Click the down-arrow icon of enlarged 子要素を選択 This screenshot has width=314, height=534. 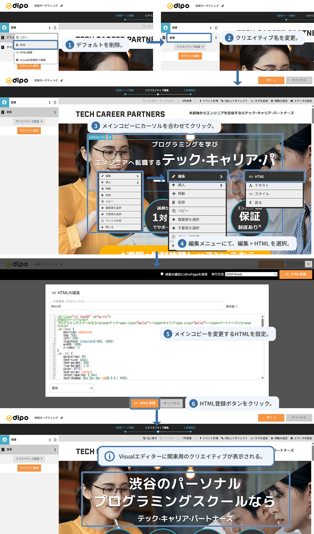(x=173, y=228)
